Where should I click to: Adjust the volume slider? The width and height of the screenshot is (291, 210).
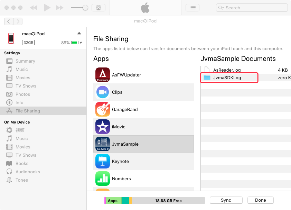pyautogui.click(x=79, y=8)
